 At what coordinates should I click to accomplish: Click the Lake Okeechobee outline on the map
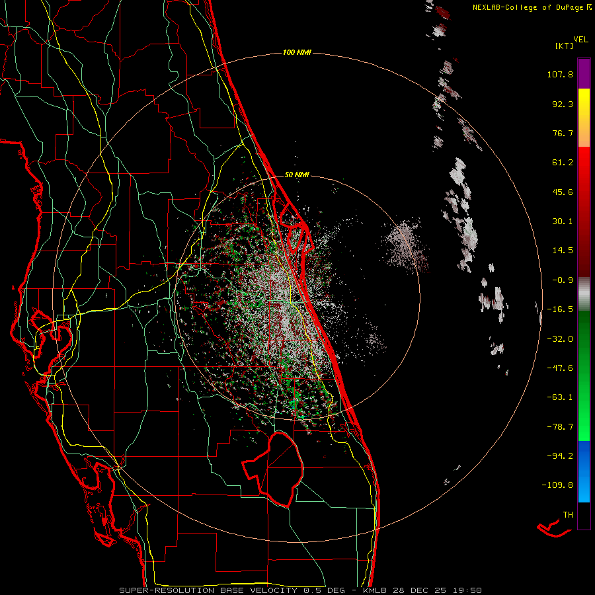coord(274,469)
